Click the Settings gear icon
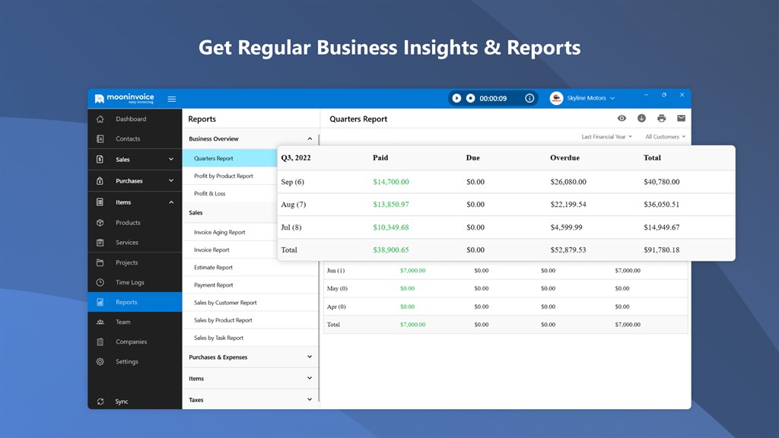This screenshot has width=779, height=438. click(100, 361)
